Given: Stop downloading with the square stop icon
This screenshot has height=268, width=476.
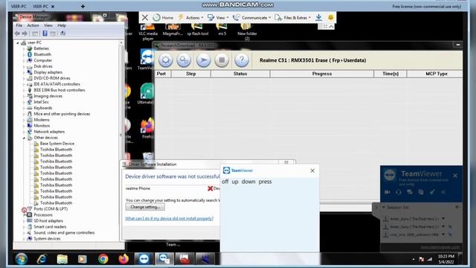Looking at the screenshot, I should click(222, 60).
